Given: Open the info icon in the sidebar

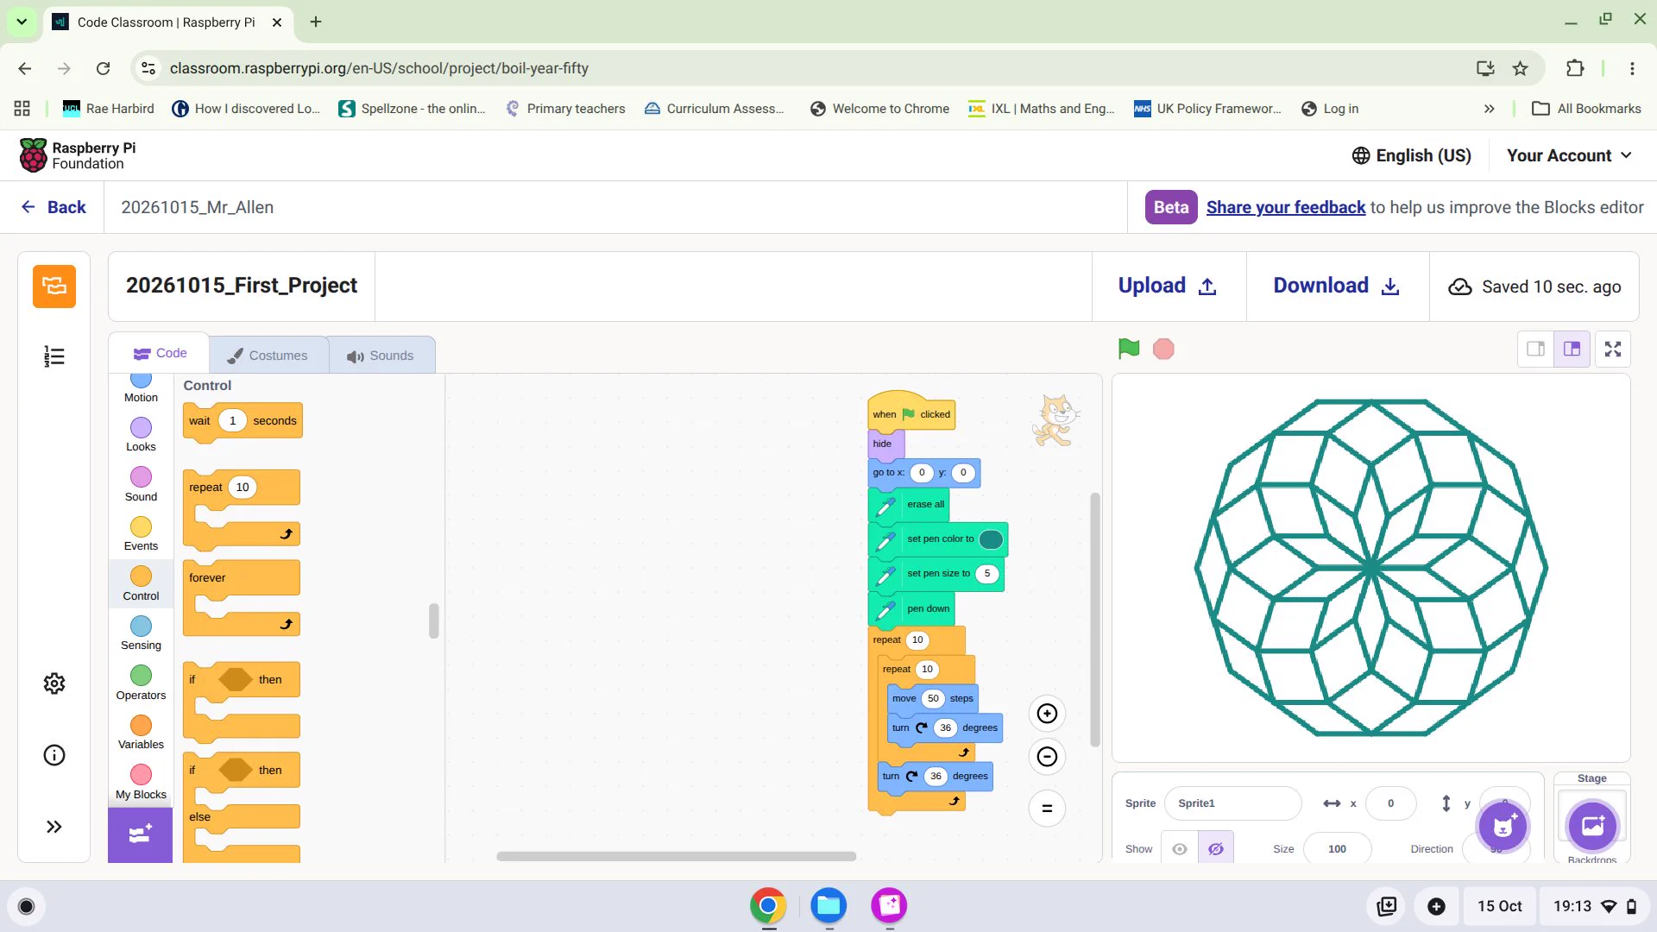Looking at the screenshot, I should click(x=54, y=755).
